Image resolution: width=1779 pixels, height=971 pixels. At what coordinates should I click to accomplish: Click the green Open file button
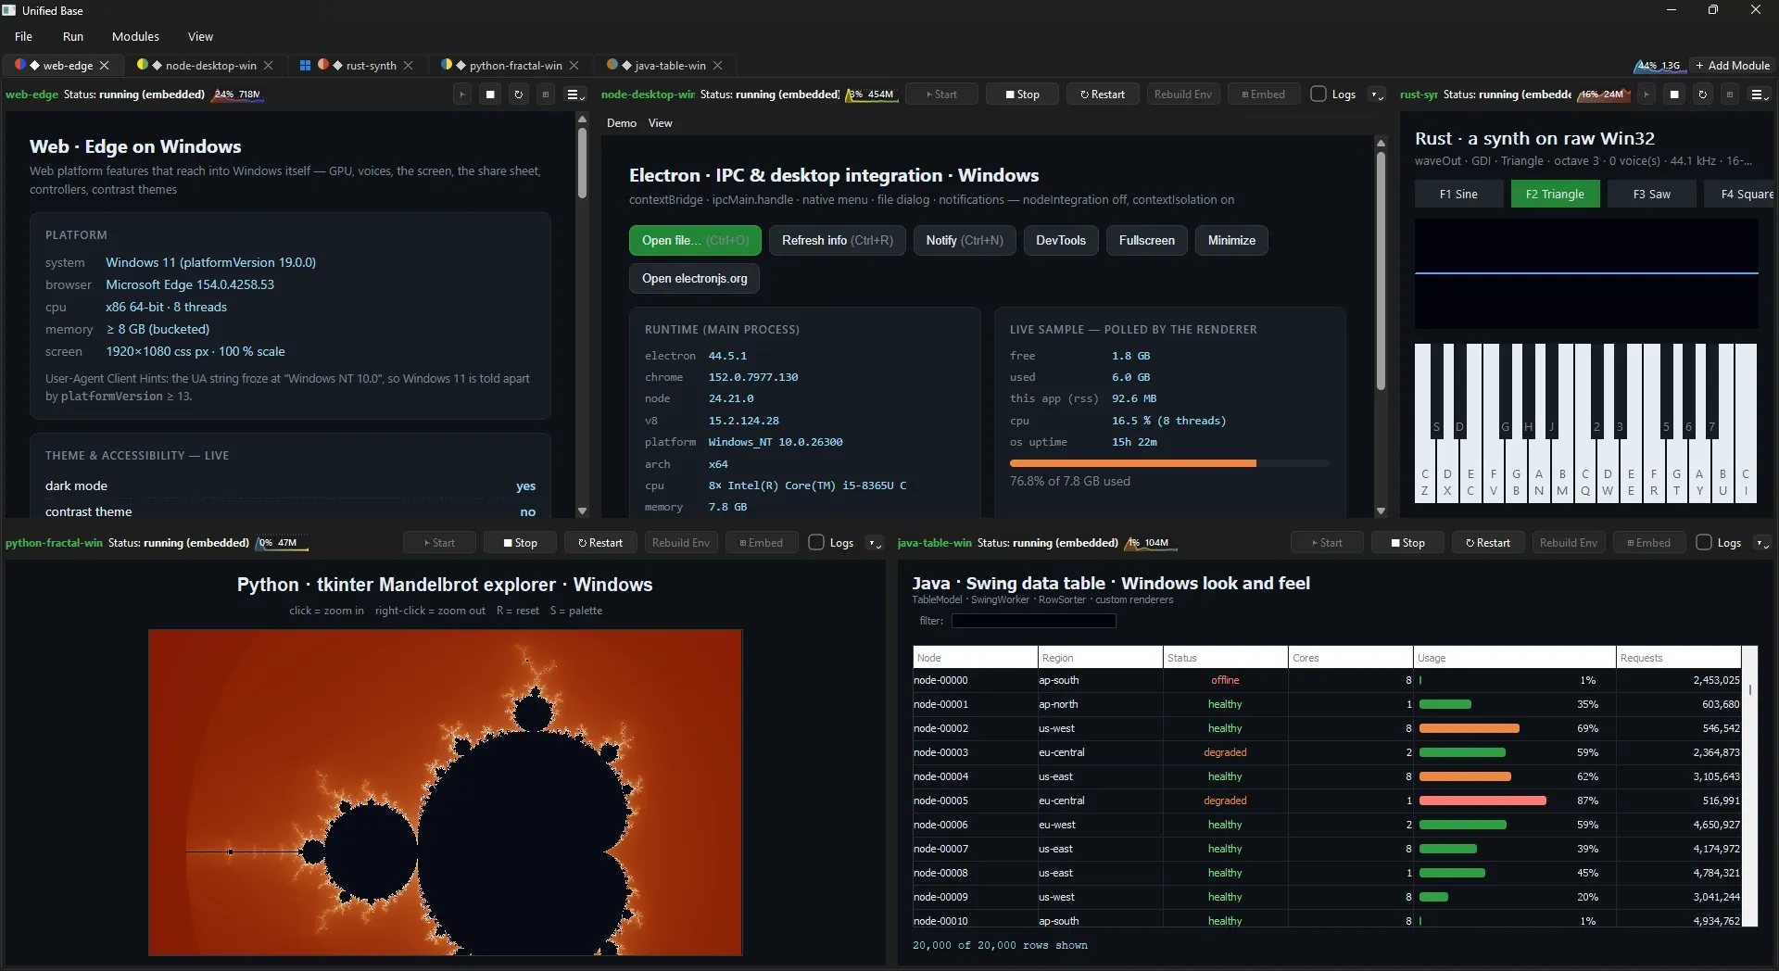coord(695,241)
